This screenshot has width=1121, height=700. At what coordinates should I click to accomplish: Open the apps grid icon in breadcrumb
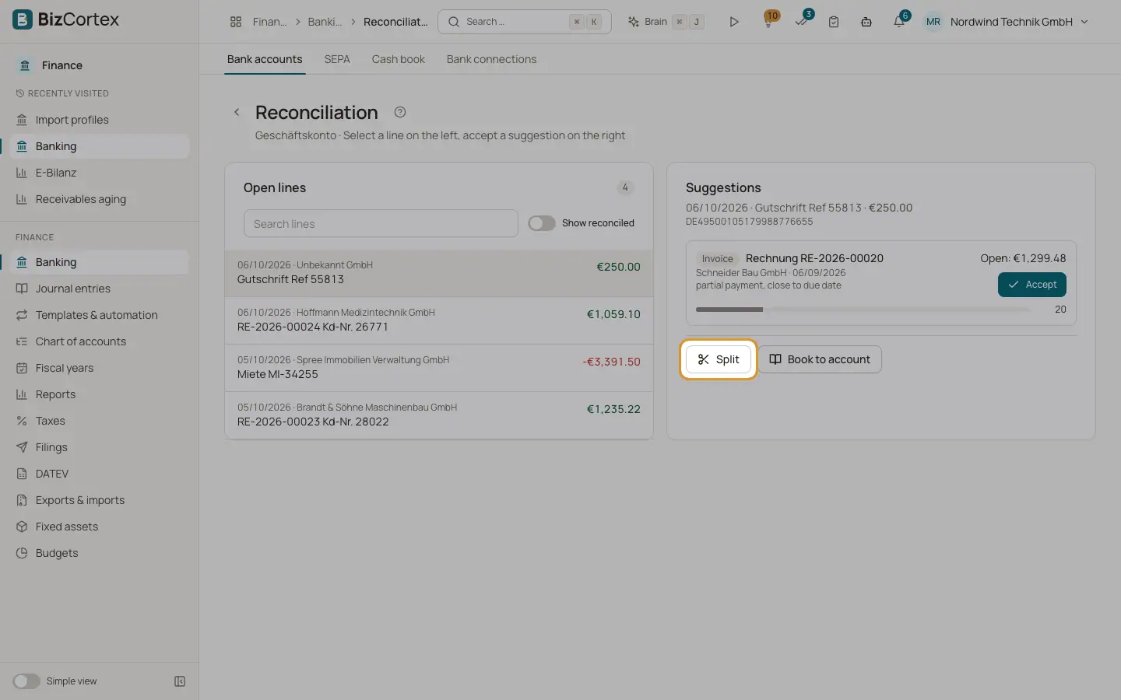tap(236, 22)
